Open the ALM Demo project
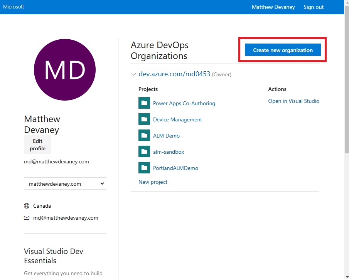This screenshot has width=349, height=279. (x=166, y=136)
